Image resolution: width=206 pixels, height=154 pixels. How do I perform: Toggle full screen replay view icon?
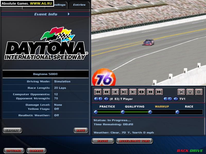pos(199,92)
